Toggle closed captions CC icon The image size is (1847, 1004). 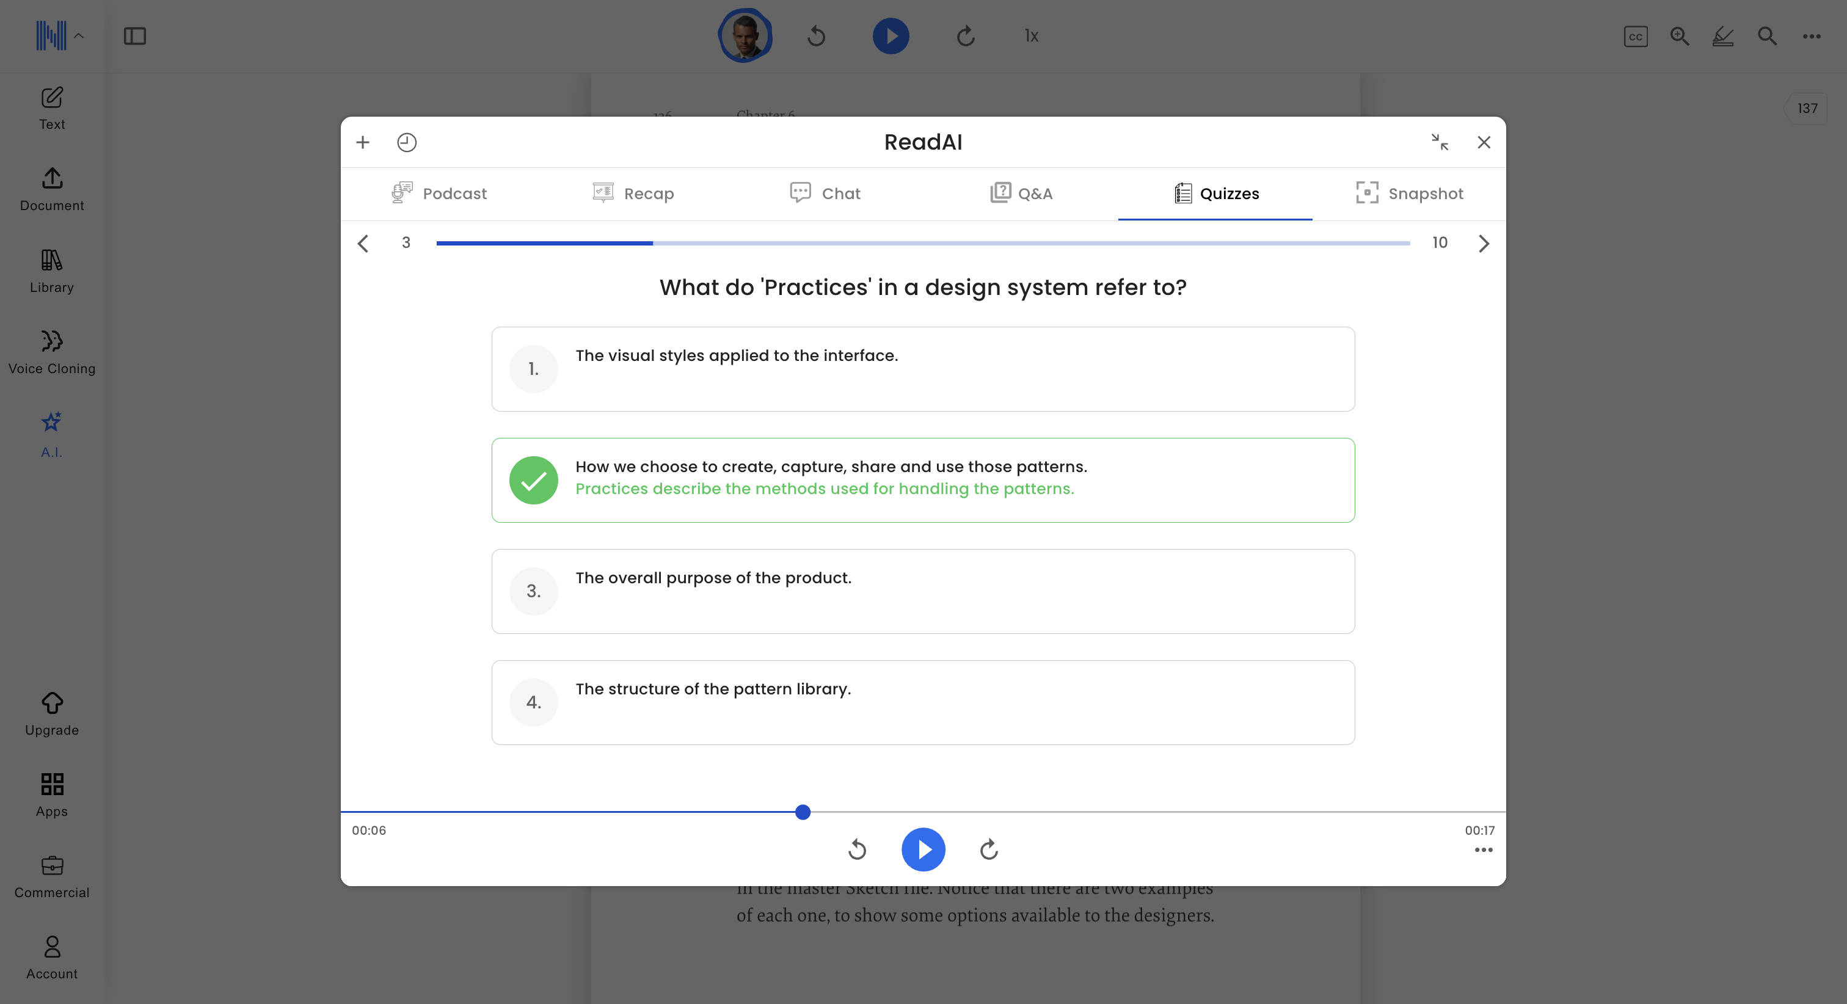[1635, 36]
